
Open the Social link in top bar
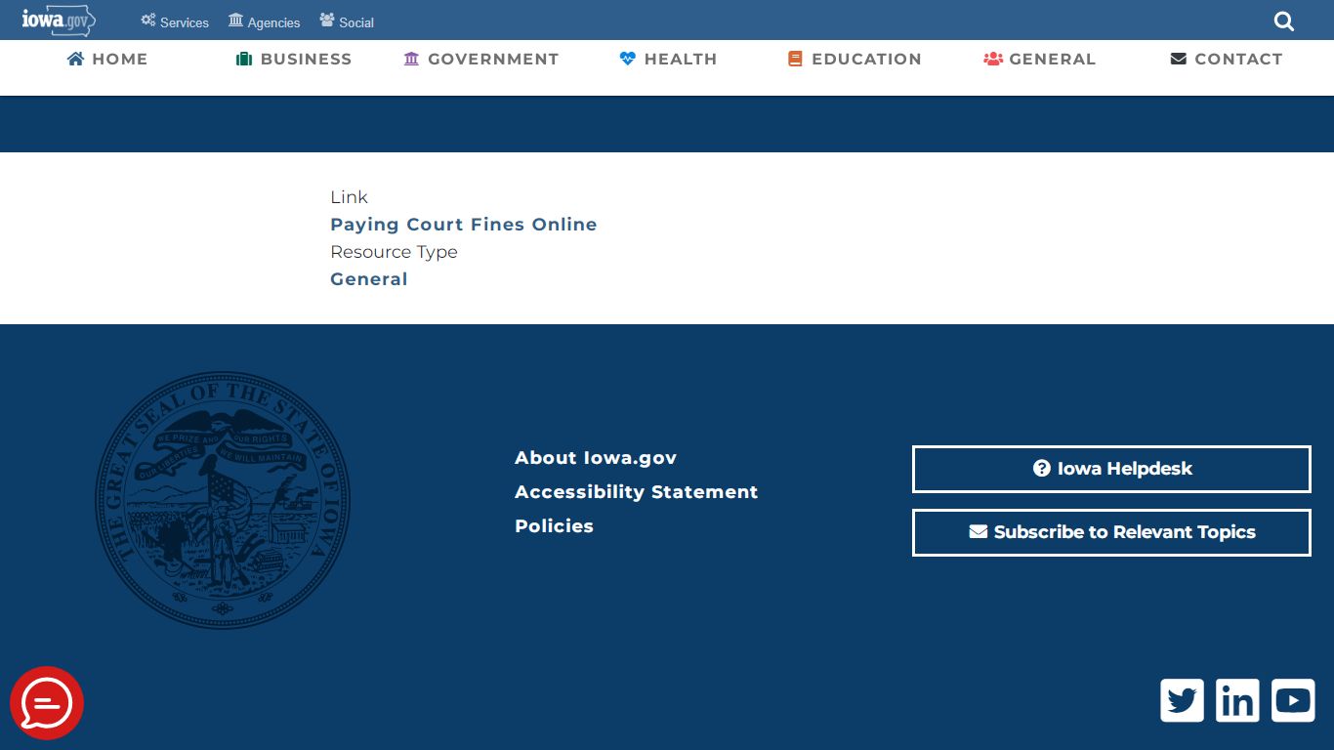tap(347, 21)
